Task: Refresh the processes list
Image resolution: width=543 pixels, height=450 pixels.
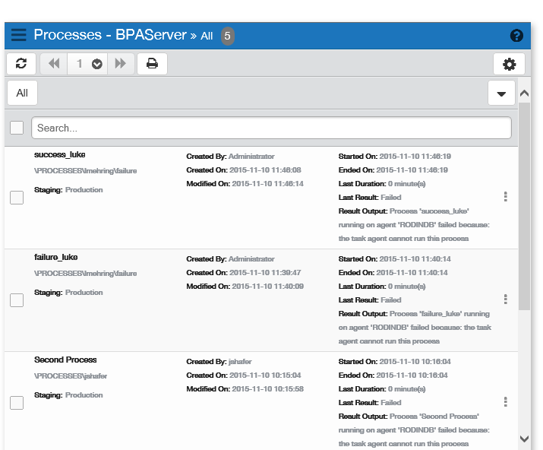Action: (x=21, y=64)
